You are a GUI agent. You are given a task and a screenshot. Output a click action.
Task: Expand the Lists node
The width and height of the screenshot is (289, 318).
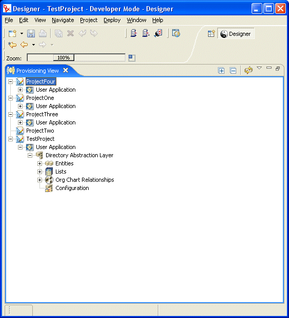coord(39,172)
